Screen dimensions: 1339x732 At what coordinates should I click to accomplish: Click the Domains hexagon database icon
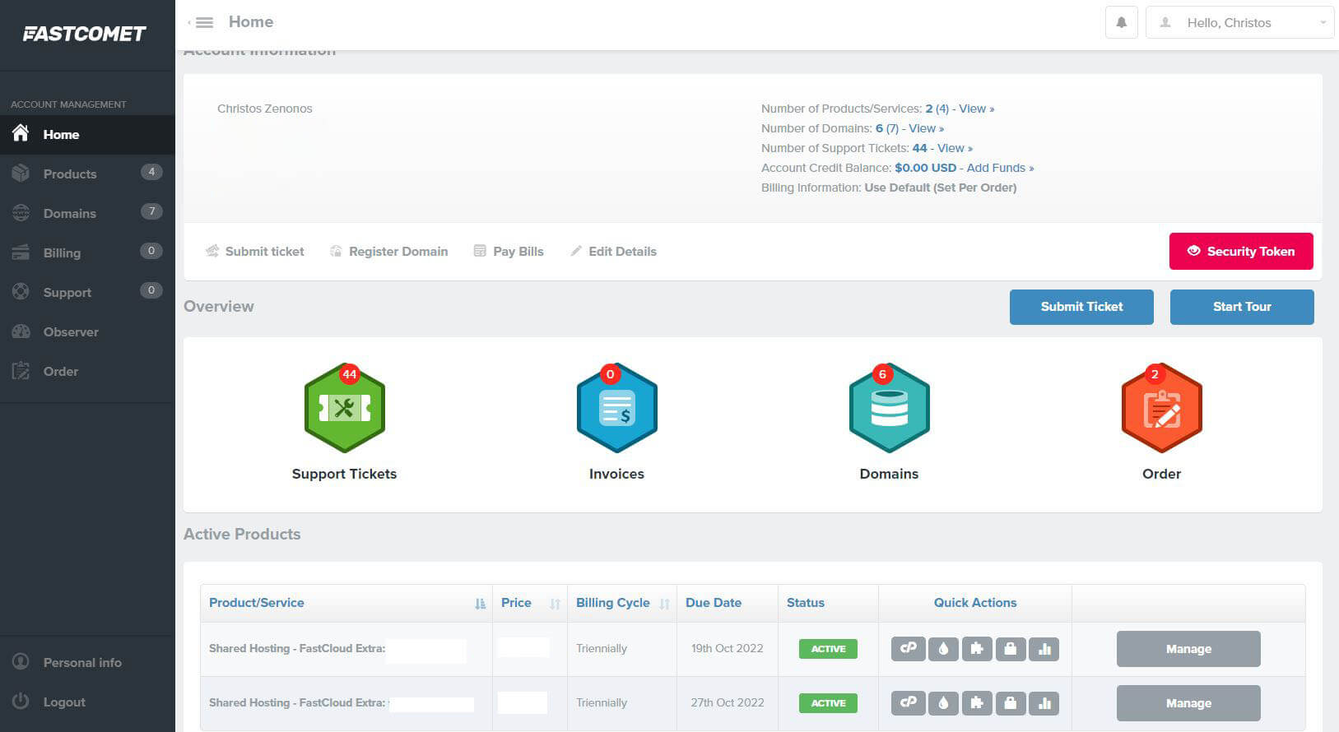(889, 408)
